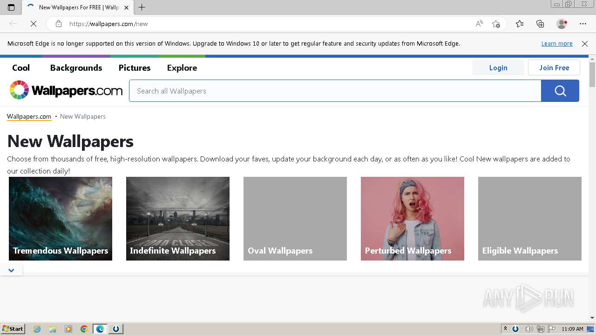Click the blue search magnifier button

560,91
